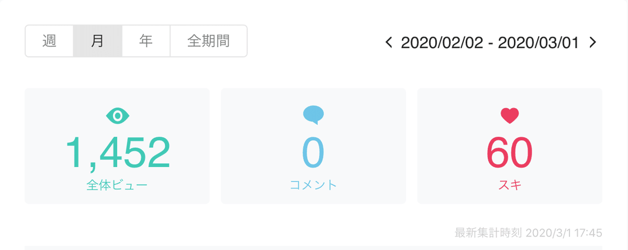
Task: Click the red heart likes icon
Action: tap(509, 116)
